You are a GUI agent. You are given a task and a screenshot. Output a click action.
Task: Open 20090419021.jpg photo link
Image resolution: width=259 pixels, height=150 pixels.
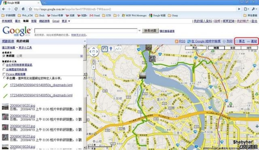click(x=23, y=116)
